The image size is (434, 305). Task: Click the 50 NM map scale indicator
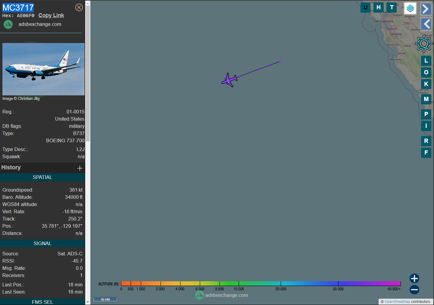pos(105,299)
